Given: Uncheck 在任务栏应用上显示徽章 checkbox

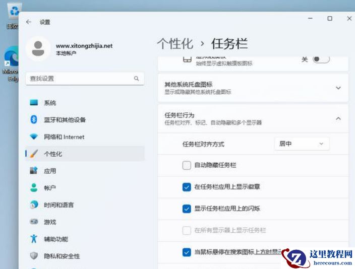Looking at the screenshot, I should [x=187, y=187].
